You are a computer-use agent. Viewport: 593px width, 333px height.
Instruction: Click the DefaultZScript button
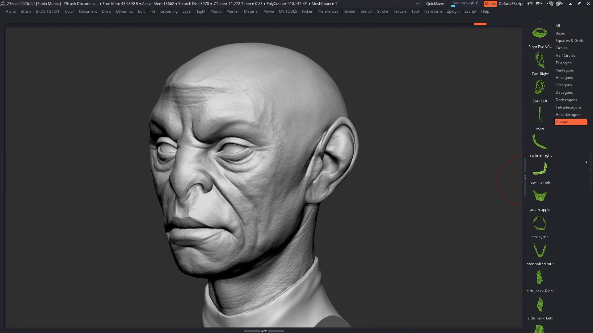pos(511,4)
